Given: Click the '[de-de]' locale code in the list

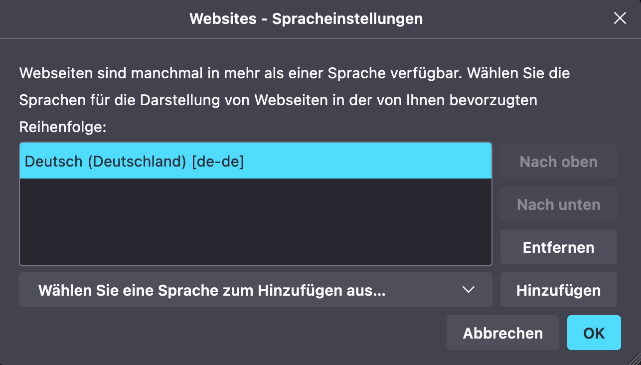Looking at the screenshot, I should click(218, 162).
